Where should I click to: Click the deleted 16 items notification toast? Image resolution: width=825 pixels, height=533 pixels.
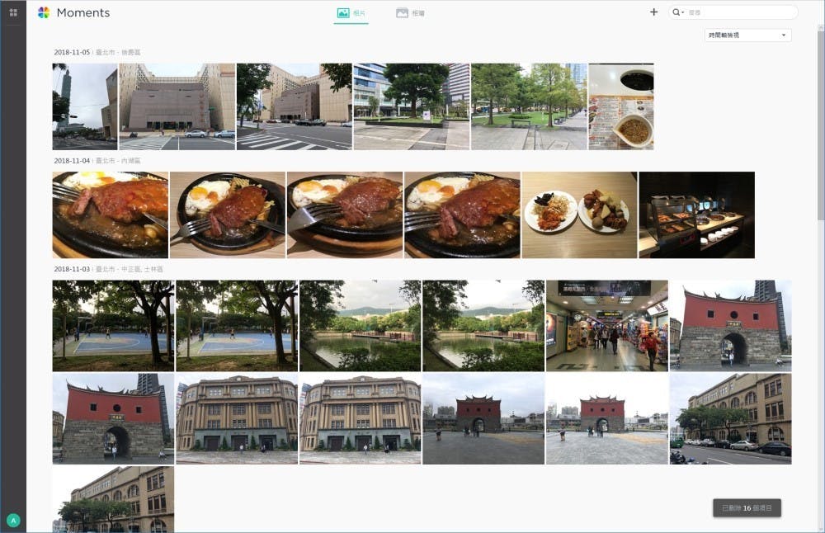(747, 508)
